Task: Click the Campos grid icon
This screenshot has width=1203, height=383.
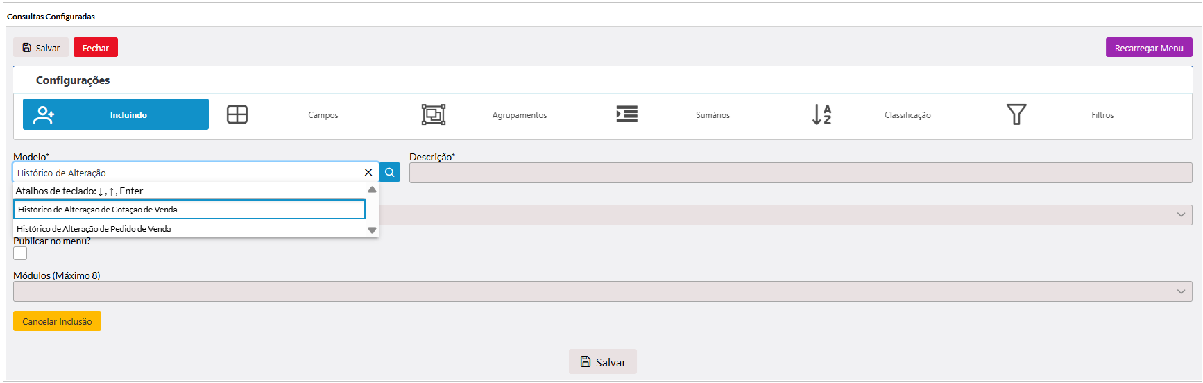Action: click(x=237, y=114)
